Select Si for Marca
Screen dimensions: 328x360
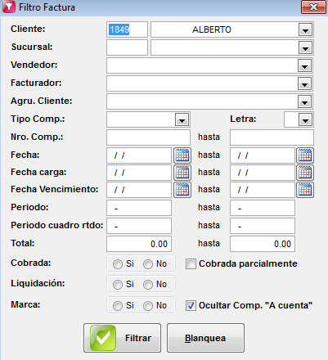pyautogui.click(x=118, y=306)
